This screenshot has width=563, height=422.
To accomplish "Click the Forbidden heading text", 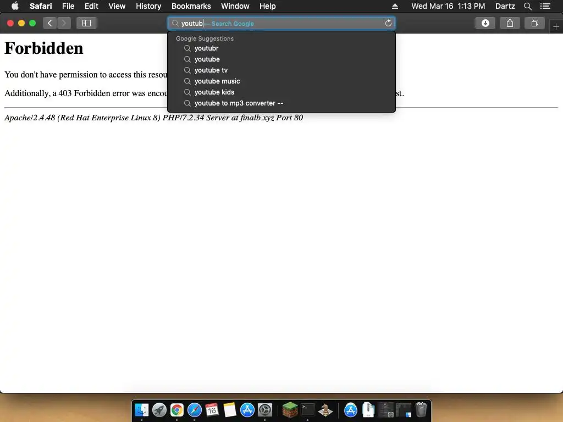I will 44,48.
